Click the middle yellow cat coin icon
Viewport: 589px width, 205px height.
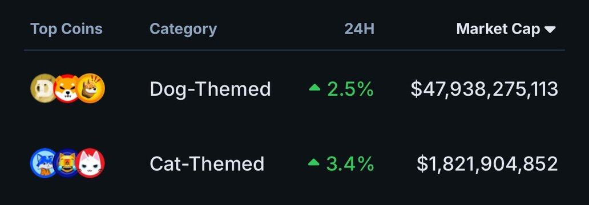(x=67, y=163)
